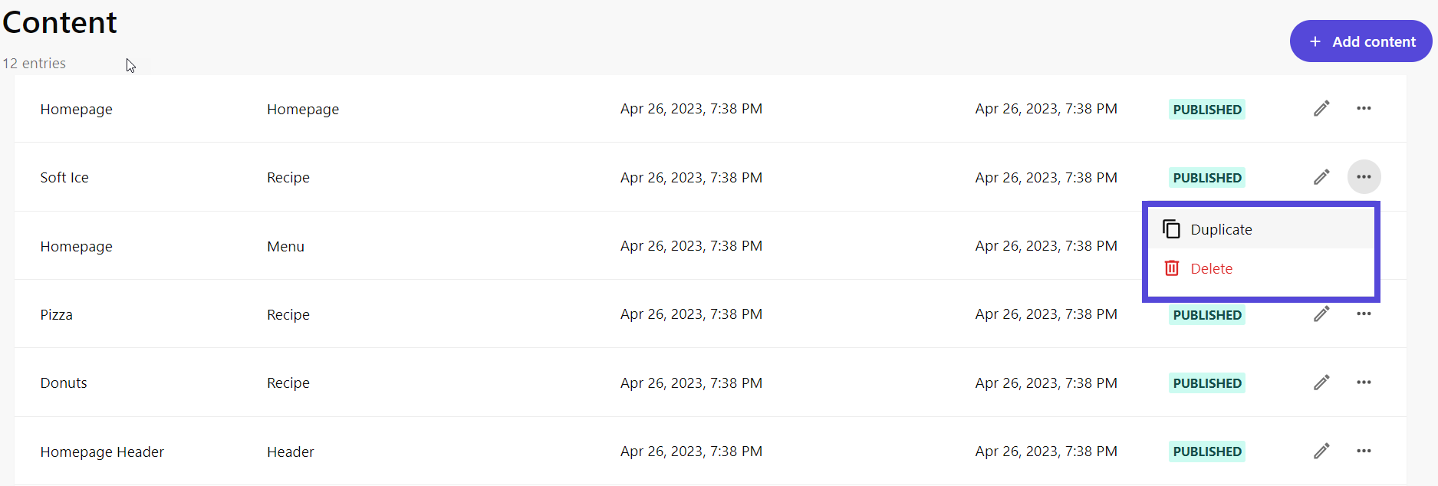Click PUBLISHED status badge for Donuts
Screen dimensions: 1438x486
pos(1206,383)
